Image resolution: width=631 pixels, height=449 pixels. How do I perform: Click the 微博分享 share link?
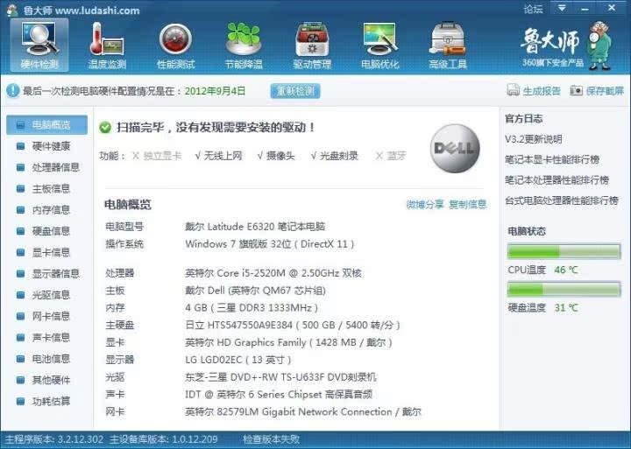point(425,205)
